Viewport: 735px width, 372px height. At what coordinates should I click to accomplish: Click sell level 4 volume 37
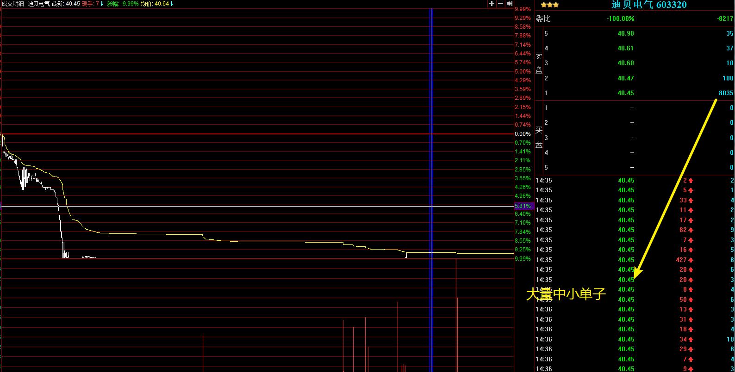pos(730,49)
